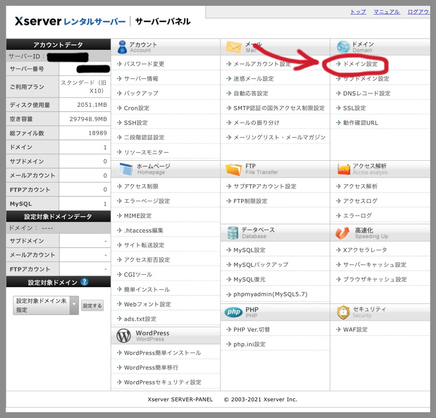Open サブFTPアカウント設定
Viewport: 436px width, 418px height.
(x=265, y=187)
